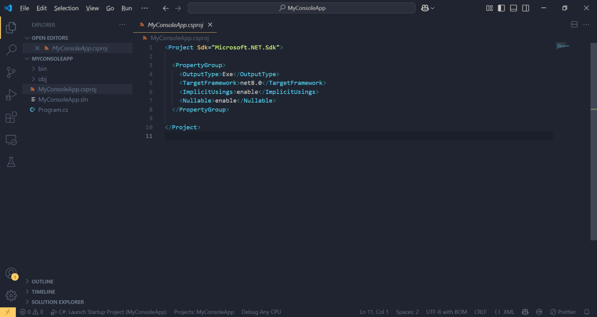The height and width of the screenshot is (317, 597).
Task: Open the Testing flask icon
Action: [x=11, y=162]
